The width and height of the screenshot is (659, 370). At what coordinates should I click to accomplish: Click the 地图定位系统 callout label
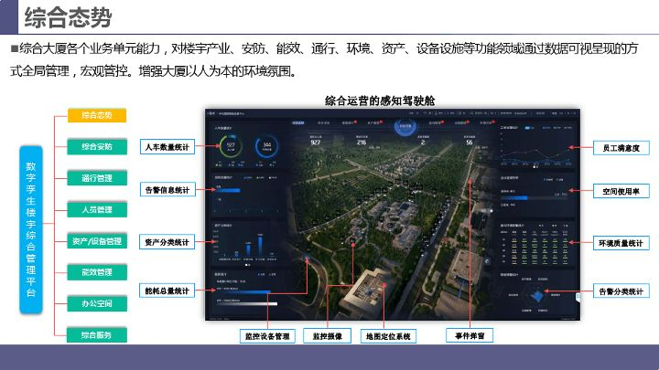388,336
